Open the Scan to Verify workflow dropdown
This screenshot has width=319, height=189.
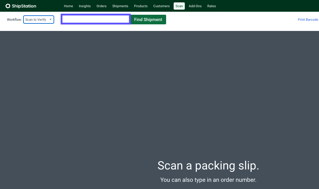(36, 20)
